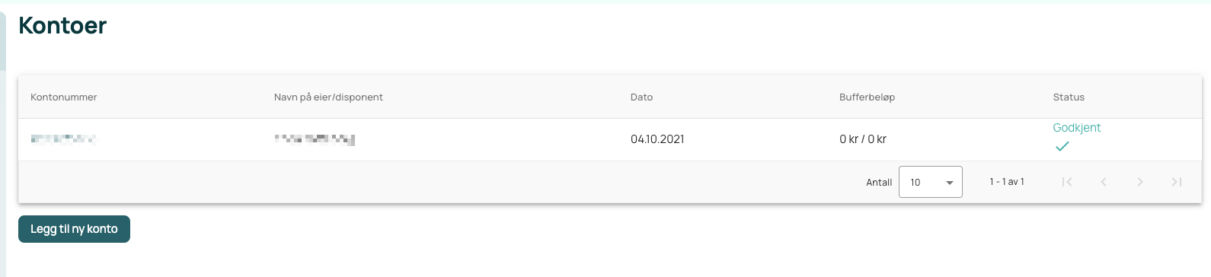Screen dimensions: 1211x277
Task: Click the Antall label in pagination
Action: click(x=879, y=183)
